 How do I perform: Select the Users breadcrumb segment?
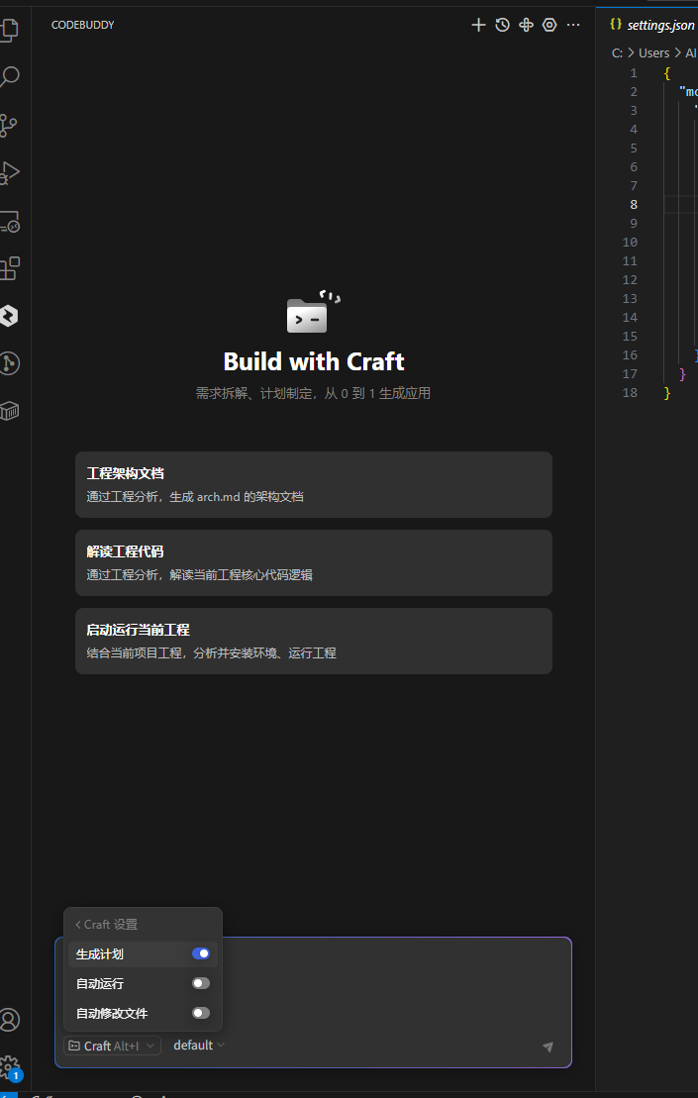point(653,53)
